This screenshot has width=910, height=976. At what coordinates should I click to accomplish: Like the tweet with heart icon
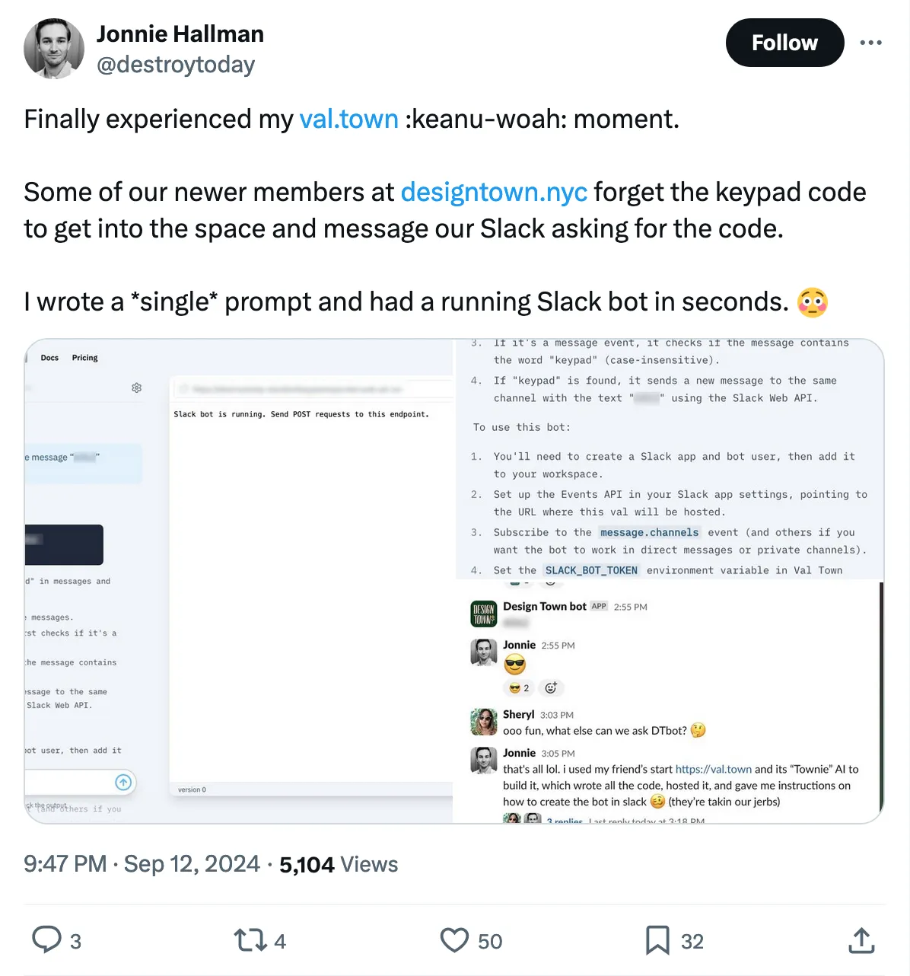[x=454, y=940]
